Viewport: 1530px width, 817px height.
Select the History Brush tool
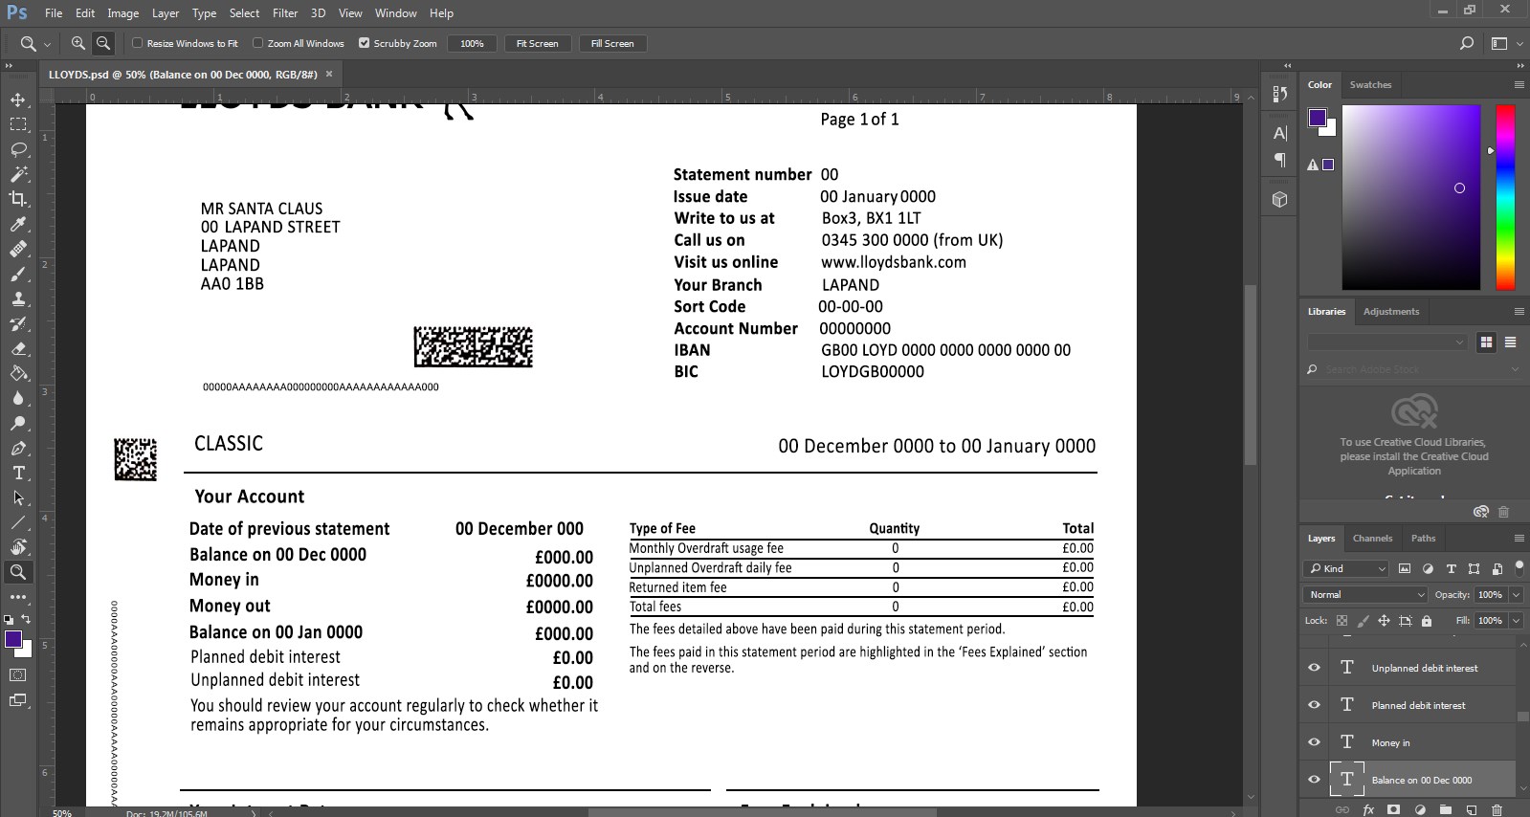18,323
